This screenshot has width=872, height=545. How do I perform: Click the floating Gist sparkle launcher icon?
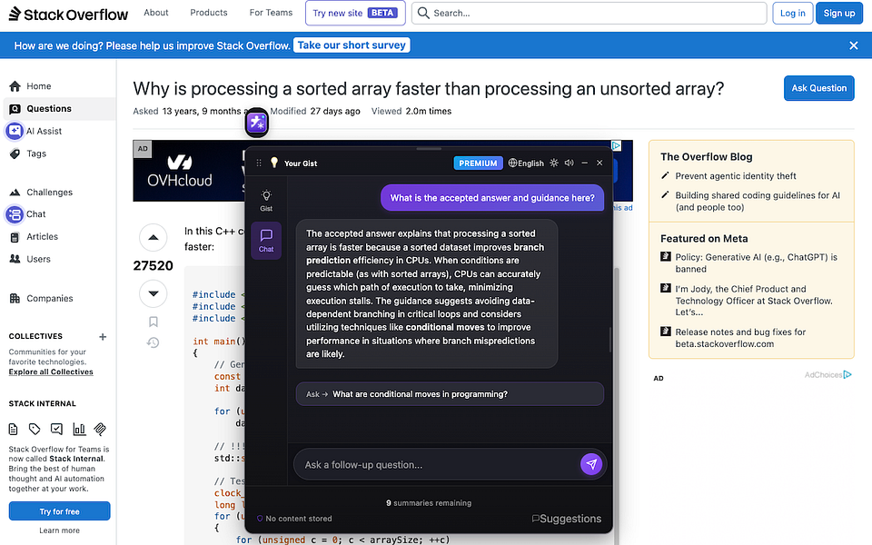(x=257, y=123)
